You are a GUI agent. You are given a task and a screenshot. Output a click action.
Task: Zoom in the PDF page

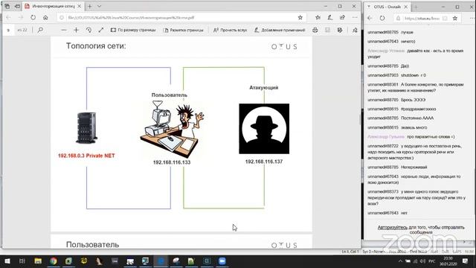76,30
